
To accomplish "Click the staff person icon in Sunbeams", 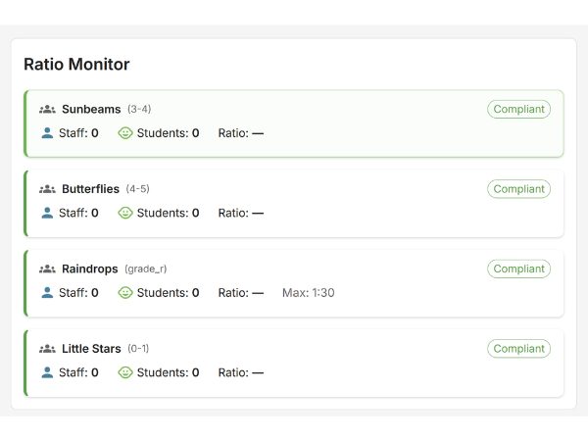I will [x=47, y=133].
